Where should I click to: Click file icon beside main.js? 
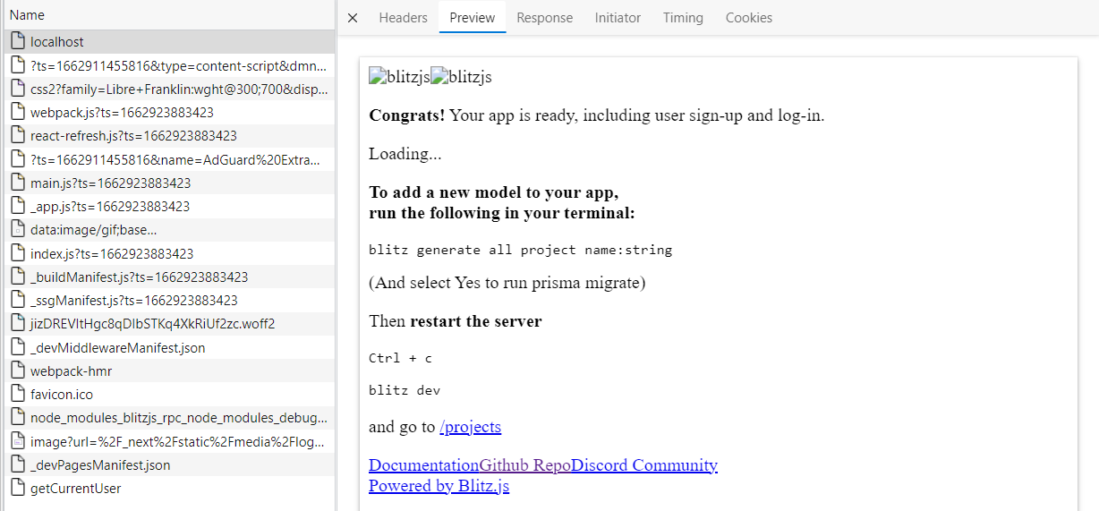click(x=18, y=182)
